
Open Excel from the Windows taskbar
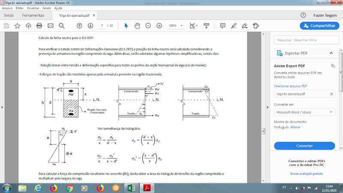(x=130, y=188)
